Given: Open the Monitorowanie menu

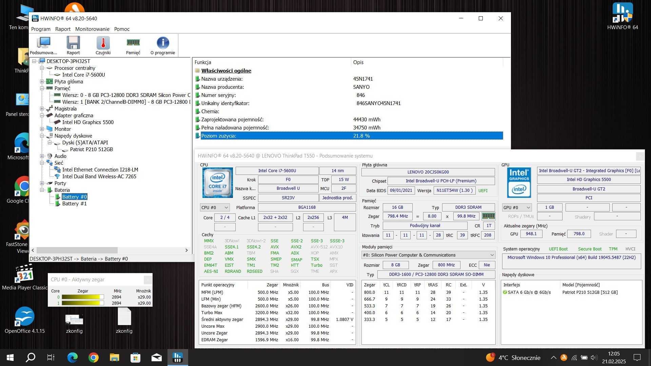Looking at the screenshot, I should point(92,29).
